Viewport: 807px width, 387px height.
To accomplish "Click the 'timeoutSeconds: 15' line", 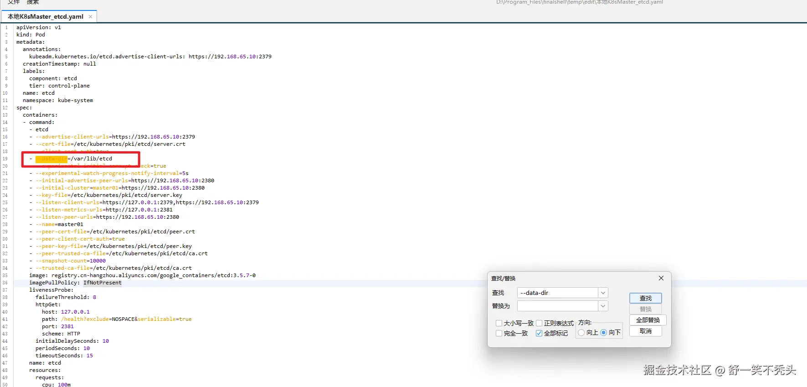I will tap(64, 356).
